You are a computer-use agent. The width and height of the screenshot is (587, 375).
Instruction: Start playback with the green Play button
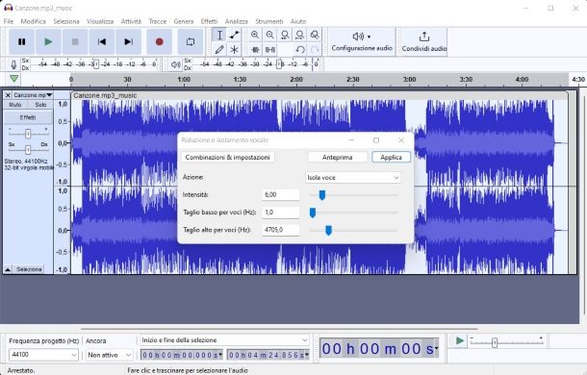(48, 41)
